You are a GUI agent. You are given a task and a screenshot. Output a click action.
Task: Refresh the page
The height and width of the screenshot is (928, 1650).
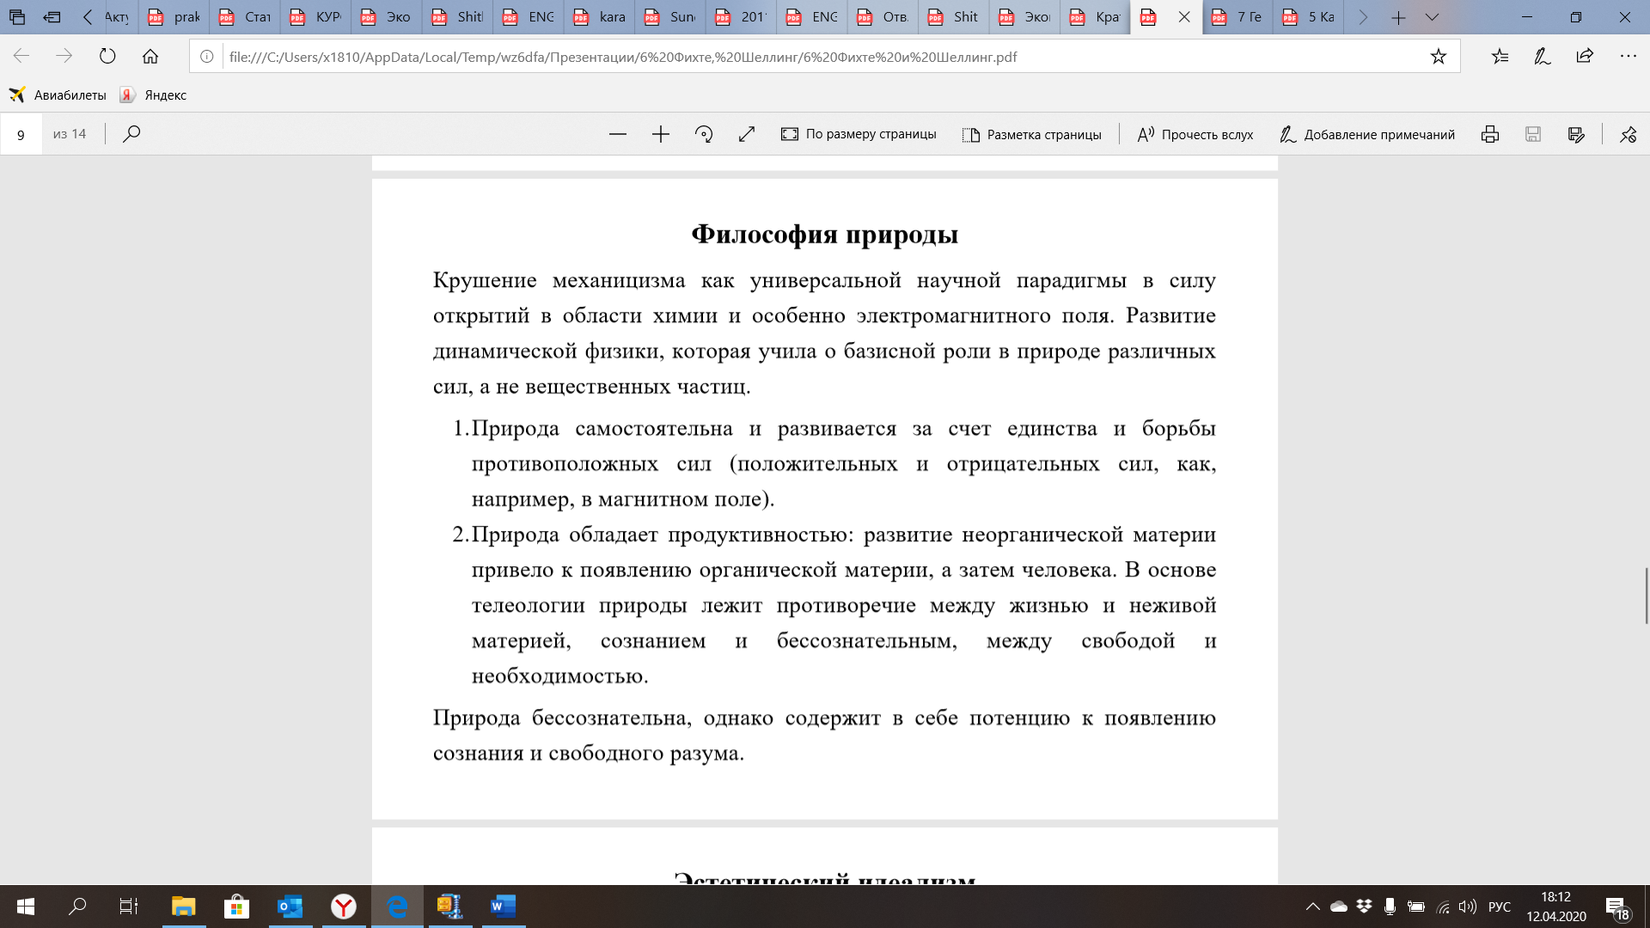coord(107,57)
